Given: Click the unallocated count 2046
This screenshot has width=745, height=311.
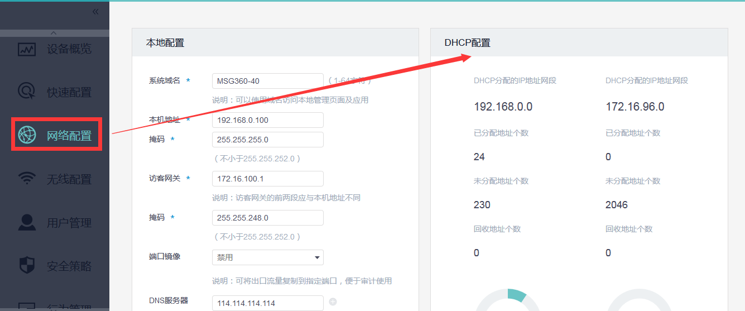Looking at the screenshot, I should coord(617,205).
